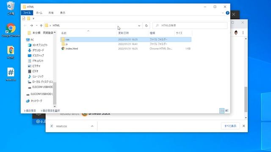Select ピクチャ in navigation pane
This screenshot has width=271, height=152.
(34, 66)
